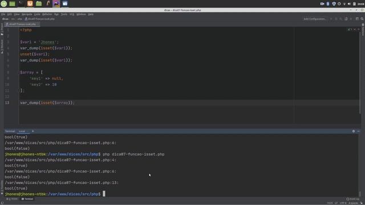Click the cursor position status indicator
Viewport: 365px width, 205px height.
[x=330, y=203]
